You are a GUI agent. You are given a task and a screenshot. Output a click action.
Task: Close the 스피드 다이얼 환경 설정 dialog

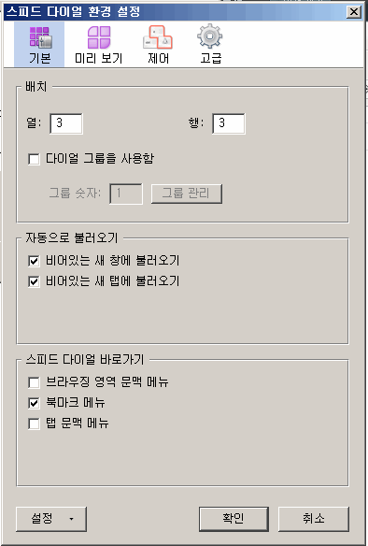tap(354, 12)
